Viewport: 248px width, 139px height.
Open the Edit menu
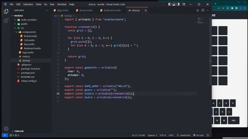click(x=18, y=4)
